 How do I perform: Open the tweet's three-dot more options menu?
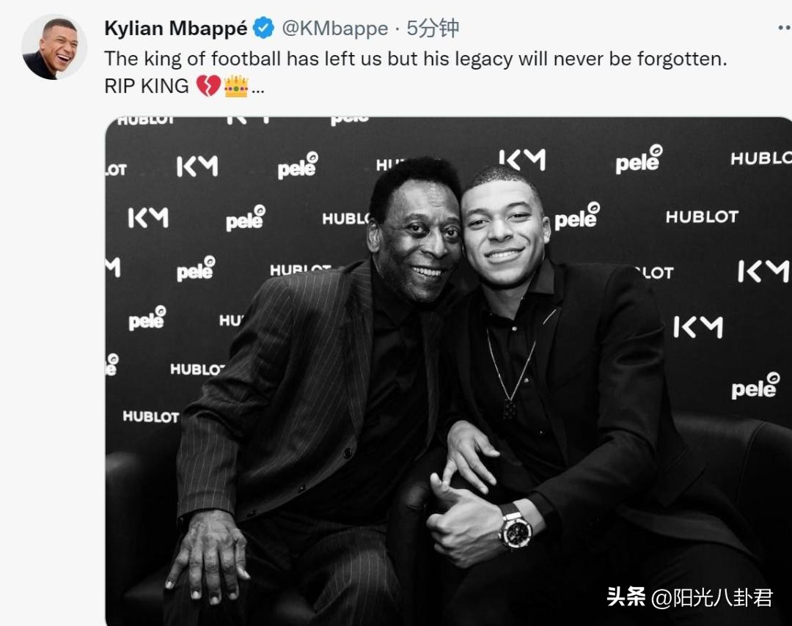785,29
